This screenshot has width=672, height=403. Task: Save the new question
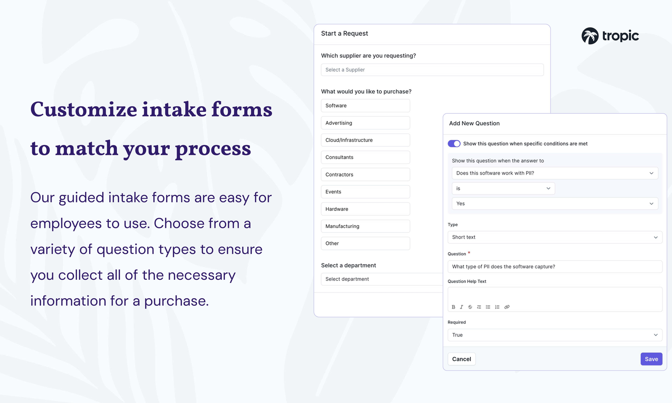(651, 359)
